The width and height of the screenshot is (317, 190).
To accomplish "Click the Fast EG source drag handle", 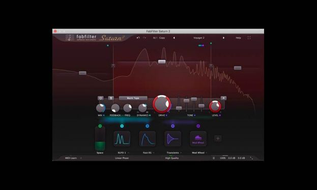I will (148, 126).
